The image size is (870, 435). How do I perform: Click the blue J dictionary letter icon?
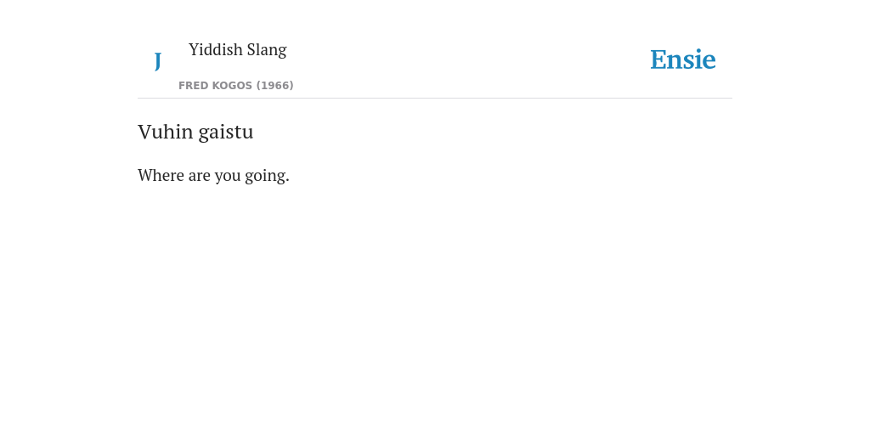tap(157, 61)
